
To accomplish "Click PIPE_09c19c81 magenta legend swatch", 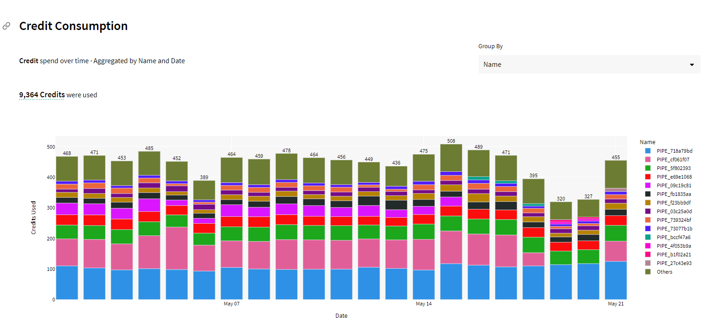I will click(648, 185).
